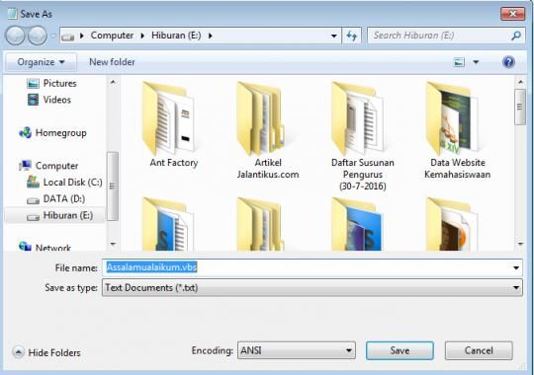
Task: Click the help question mark icon
Action: click(x=508, y=62)
